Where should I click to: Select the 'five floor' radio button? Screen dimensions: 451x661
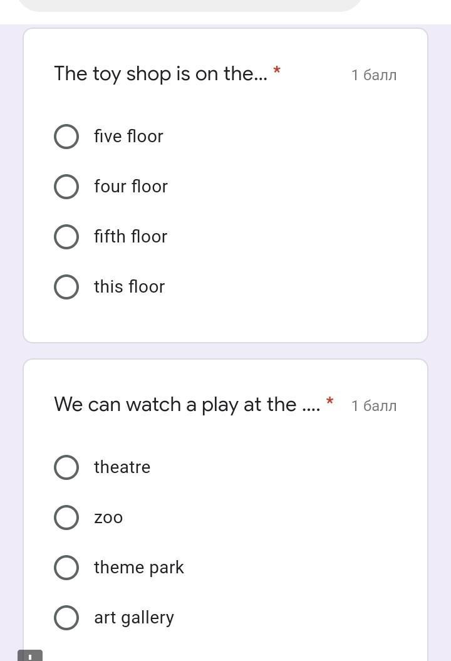[66, 137]
